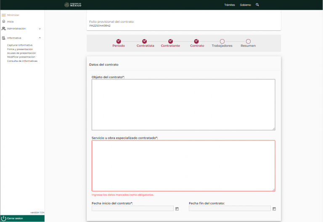Click the Inicio home icon
This screenshot has height=222, width=323.
point(4,21)
